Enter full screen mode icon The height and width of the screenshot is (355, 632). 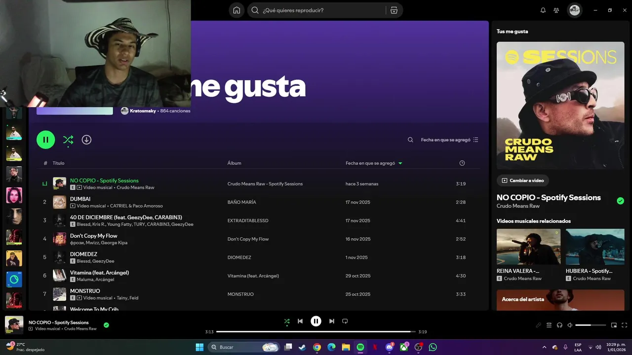pos(624,325)
